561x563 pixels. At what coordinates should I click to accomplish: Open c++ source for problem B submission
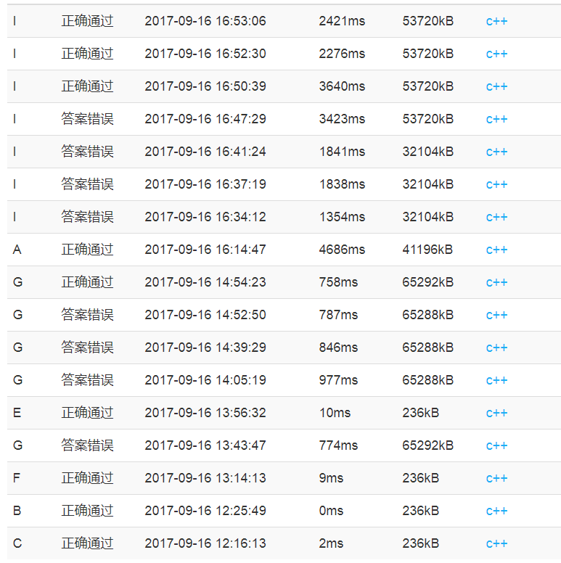[x=496, y=511]
